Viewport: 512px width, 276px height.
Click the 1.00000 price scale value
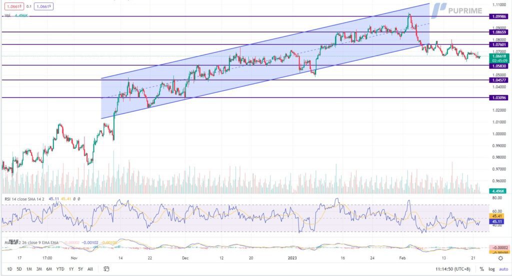click(499, 134)
